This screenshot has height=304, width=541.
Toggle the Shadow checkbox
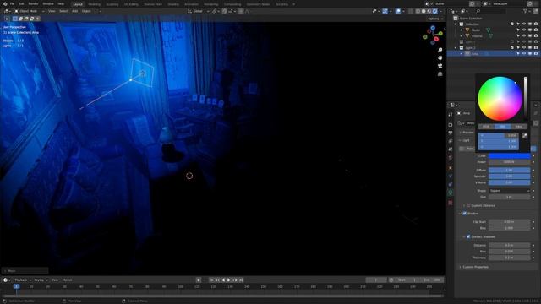coord(465,214)
